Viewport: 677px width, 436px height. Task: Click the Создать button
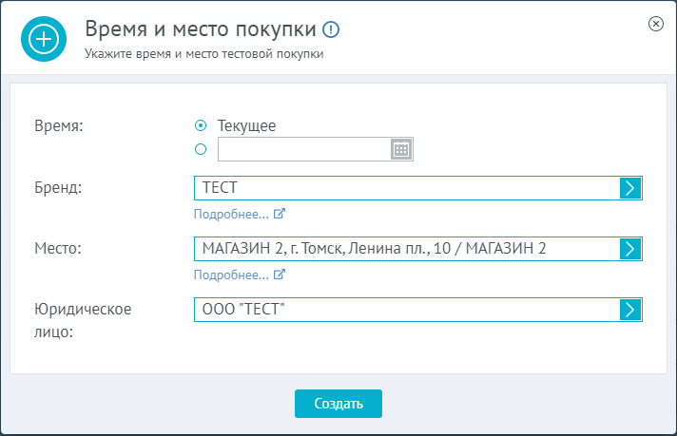coord(338,404)
